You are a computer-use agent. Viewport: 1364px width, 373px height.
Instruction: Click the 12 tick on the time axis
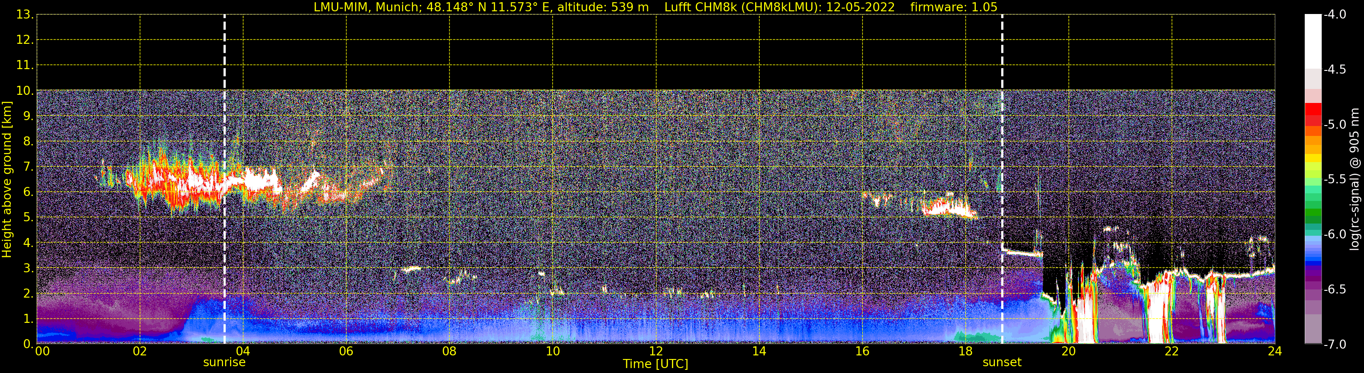(x=656, y=351)
